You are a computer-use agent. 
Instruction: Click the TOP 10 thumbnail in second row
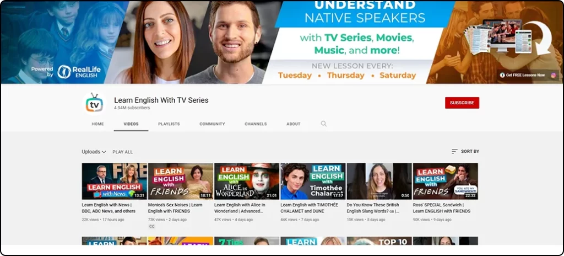[x=379, y=241]
